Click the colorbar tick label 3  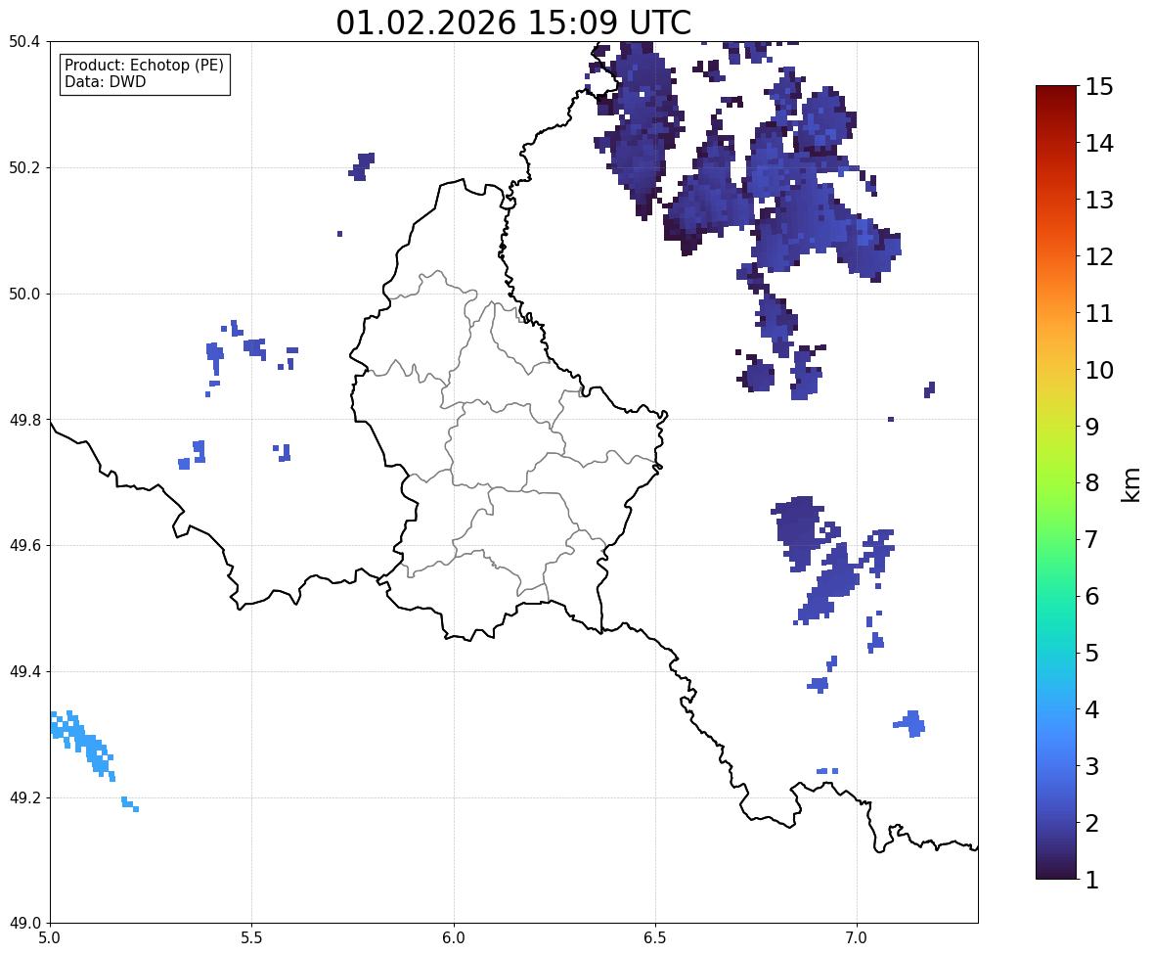[1092, 766]
